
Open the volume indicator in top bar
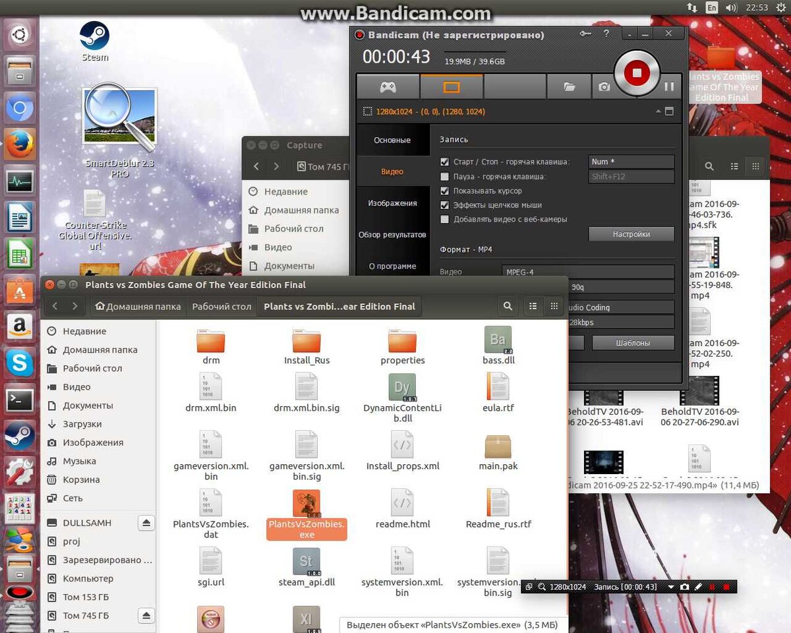[730, 8]
